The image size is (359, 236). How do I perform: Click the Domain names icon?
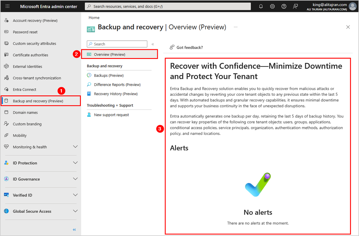(6, 112)
